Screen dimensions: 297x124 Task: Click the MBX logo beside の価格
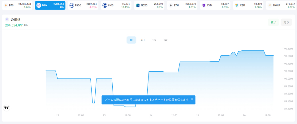point(7,19)
